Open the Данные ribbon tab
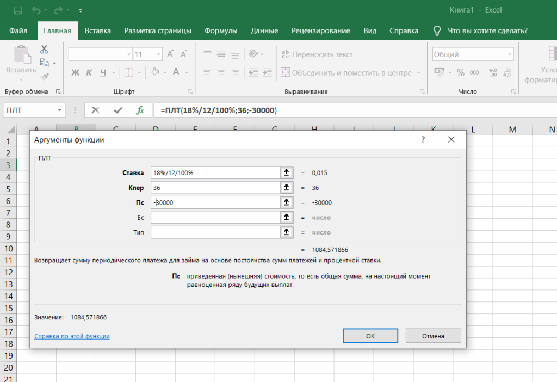The width and height of the screenshot is (557, 382). (264, 30)
